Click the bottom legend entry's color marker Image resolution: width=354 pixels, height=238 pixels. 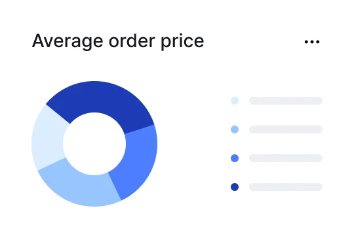pos(235,187)
